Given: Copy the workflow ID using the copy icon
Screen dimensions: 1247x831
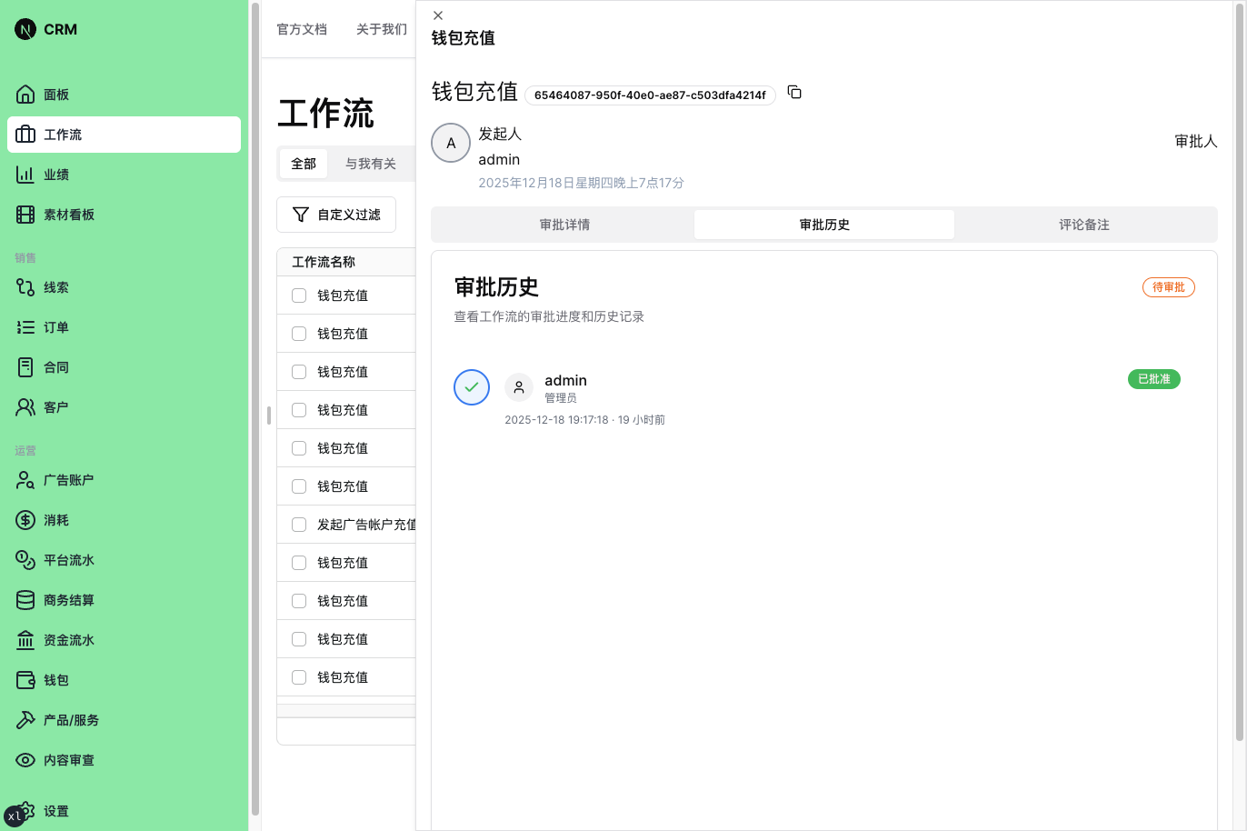Looking at the screenshot, I should tap(794, 92).
